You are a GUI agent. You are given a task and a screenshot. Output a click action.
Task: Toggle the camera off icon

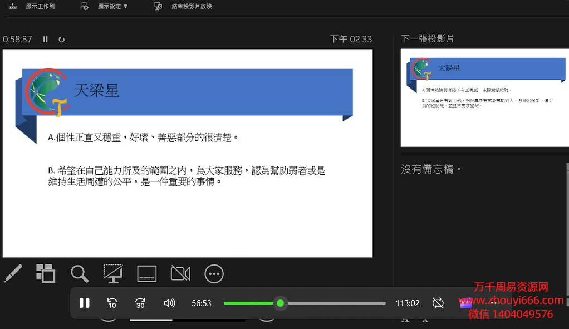180,273
